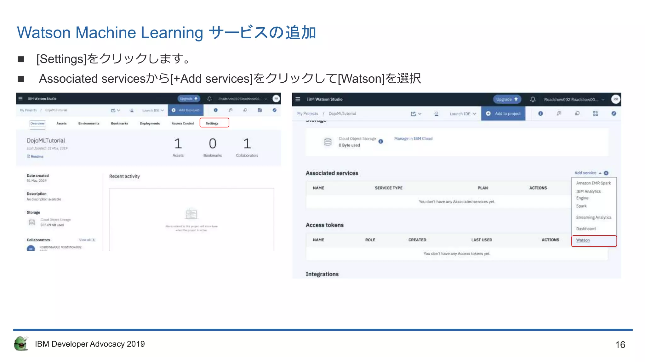The height and width of the screenshot is (362, 645).
Task: Click the Assets count showing 1
Action: tap(178, 144)
